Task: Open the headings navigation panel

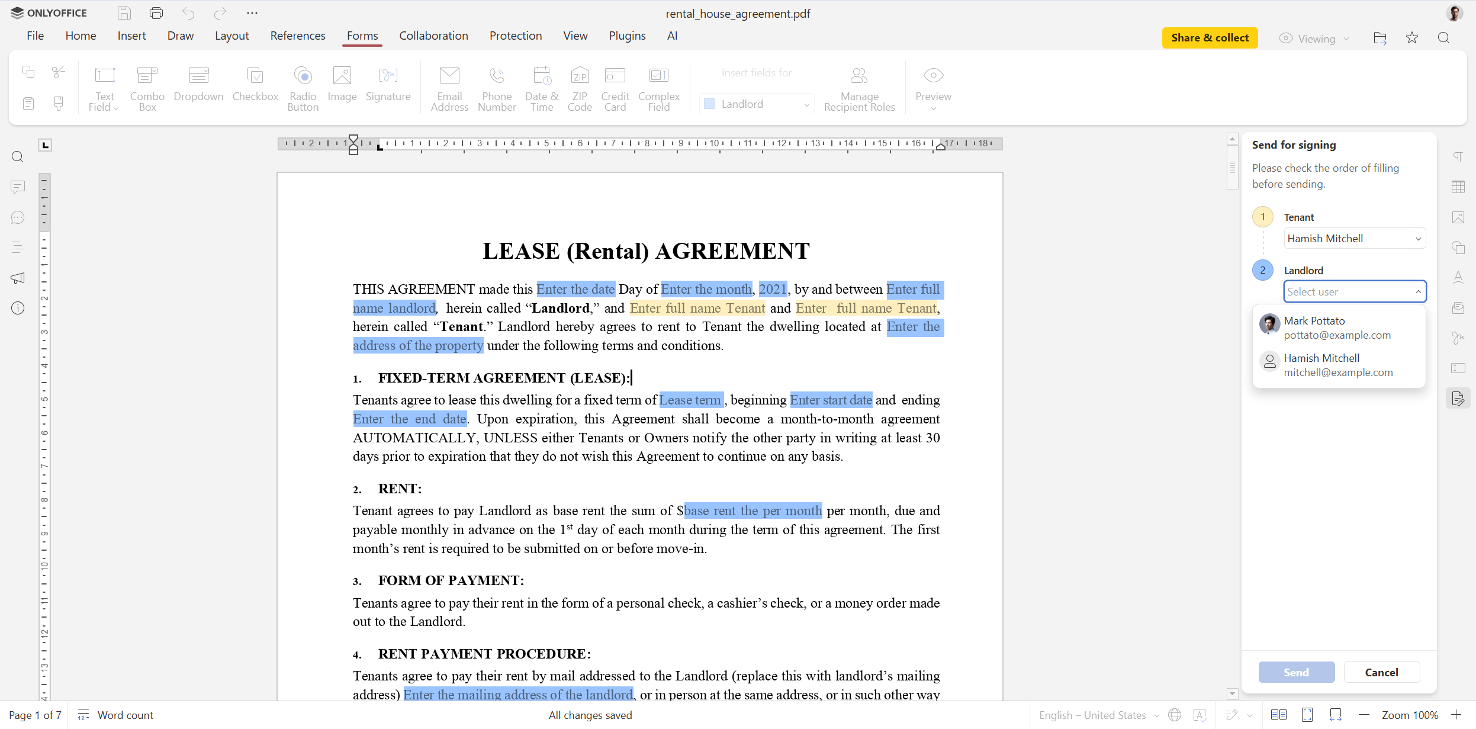Action: [x=18, y=248]
